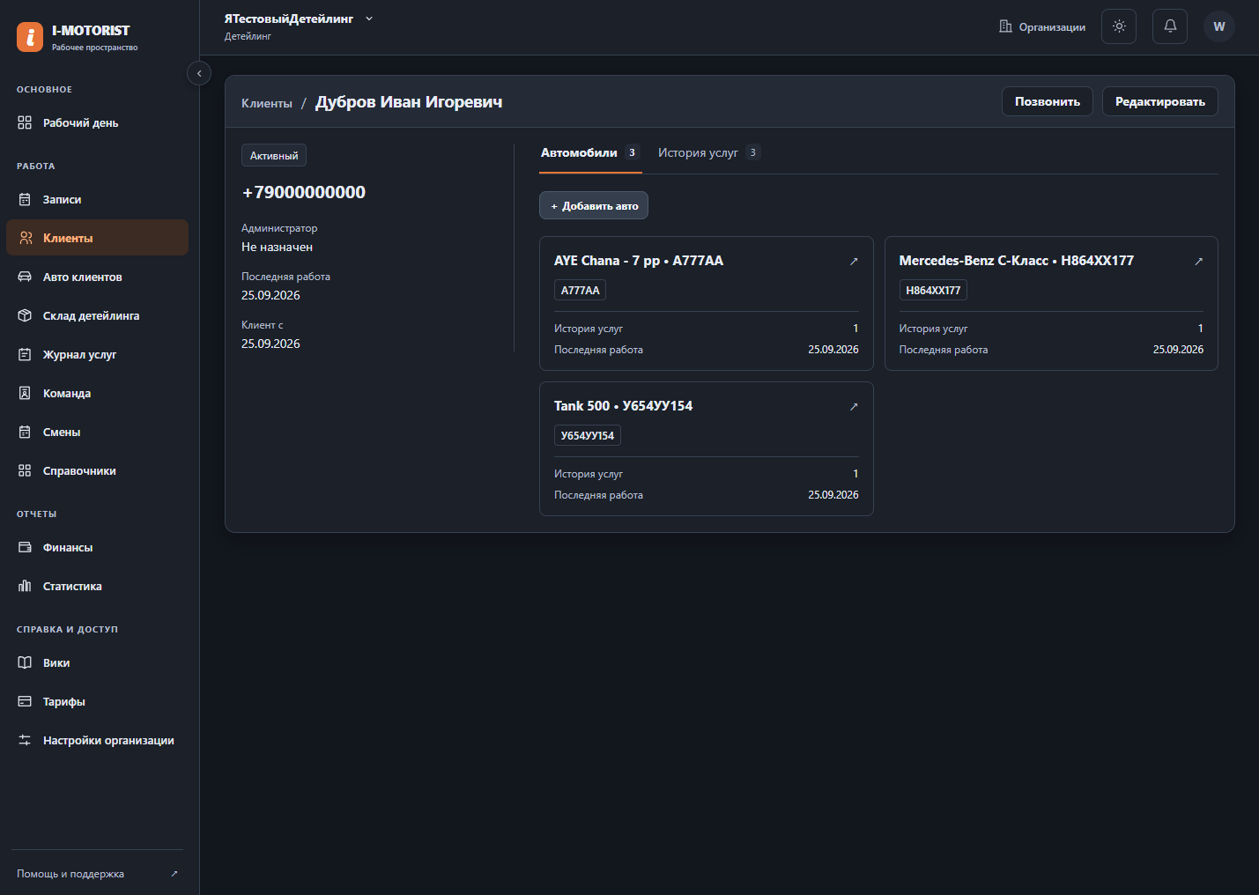Collapse the sidebar with the chevron button
This screenshot has width=1259, height=895.
click(199, 73)
